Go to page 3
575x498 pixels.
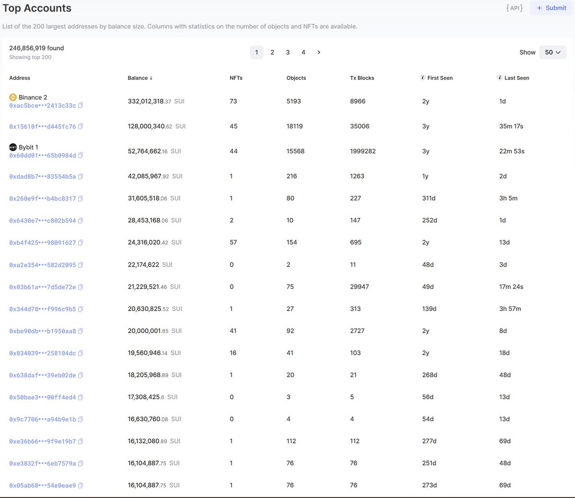coord(287,52)
